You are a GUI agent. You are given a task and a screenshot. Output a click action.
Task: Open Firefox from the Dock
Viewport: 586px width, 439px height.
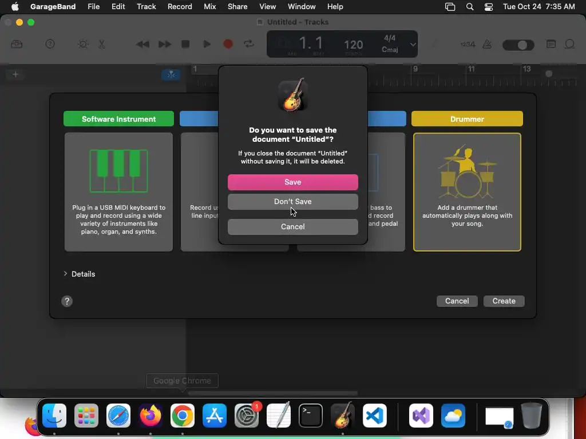coord(151,416)
